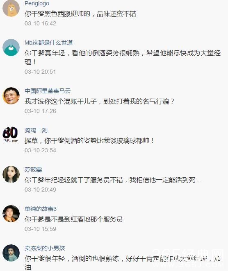
Task: Click 单纯的故事3's profile avatar
Action: 11,214
